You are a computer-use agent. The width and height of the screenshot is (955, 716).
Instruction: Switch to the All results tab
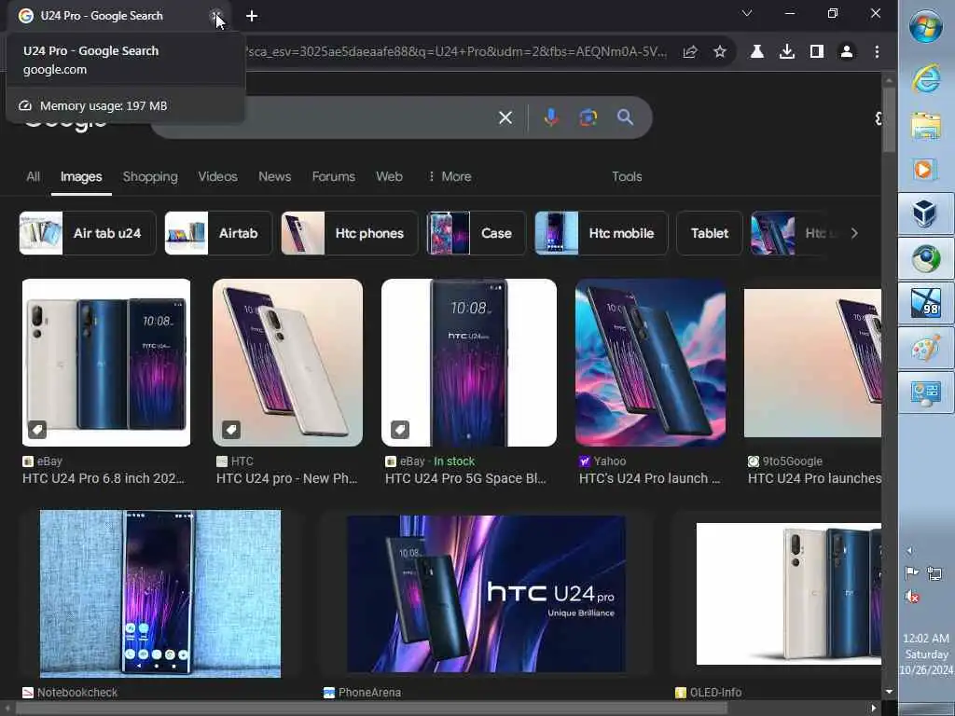tap(33, 176)
